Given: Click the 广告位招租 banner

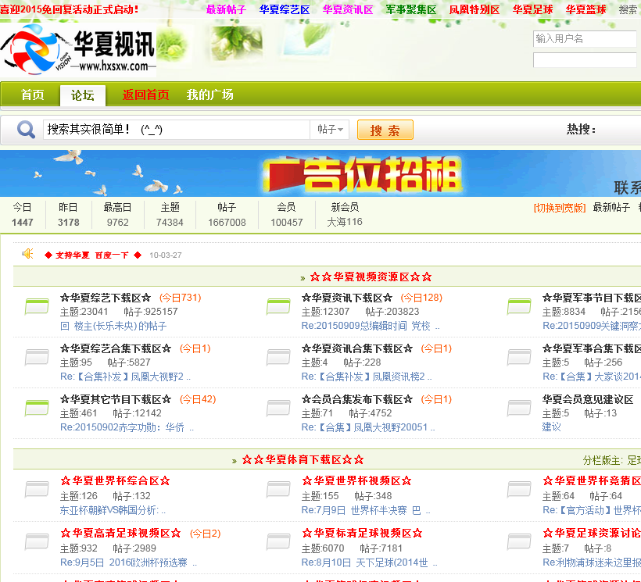Looking at the screenshot, I should [x=320, y=173].
